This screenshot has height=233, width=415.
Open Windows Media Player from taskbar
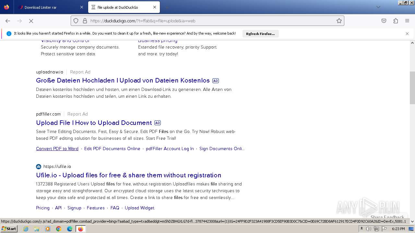click(x=48, y=229)
